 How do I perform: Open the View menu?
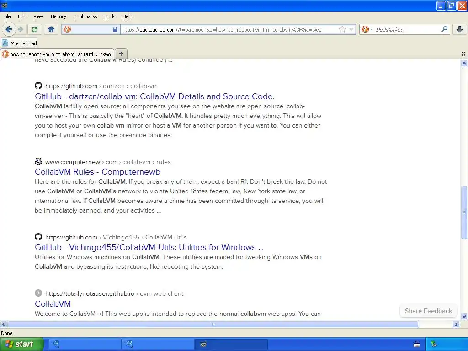[38, 16]
